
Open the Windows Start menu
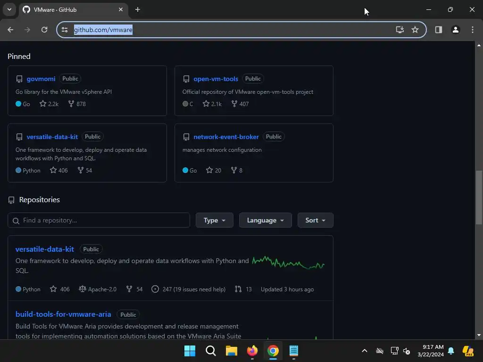point(190,351)
